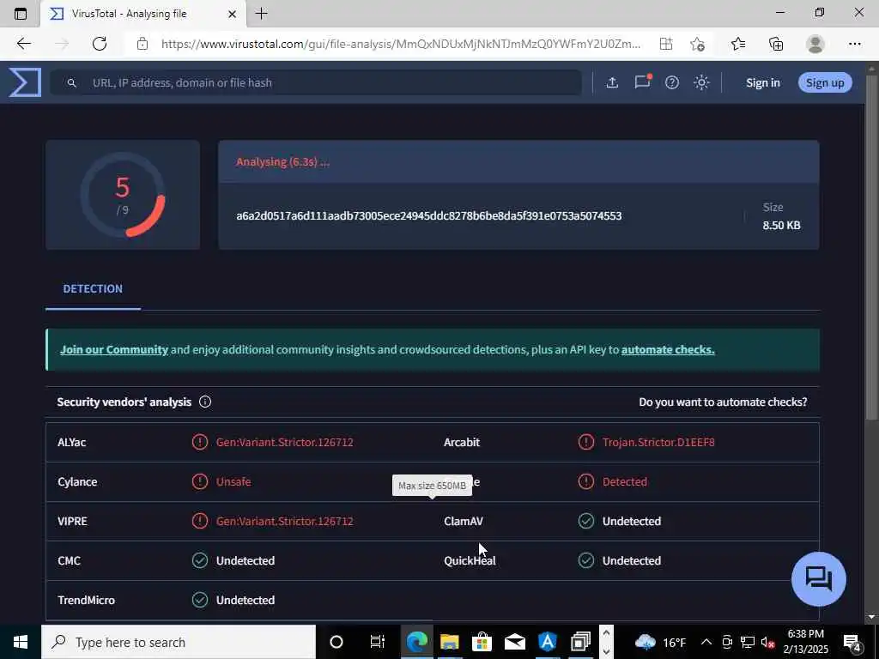Screen dimensions: 879x659
Task: Click the 8.50 KB size value
Action: point(781,226)
